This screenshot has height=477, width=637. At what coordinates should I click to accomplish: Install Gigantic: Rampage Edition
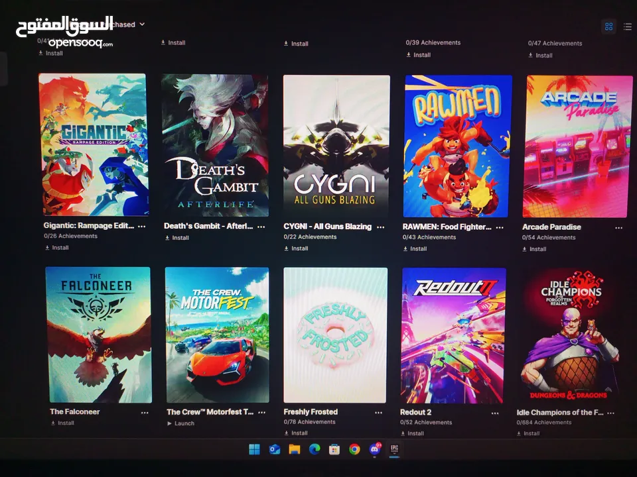(x=57, y=247)
